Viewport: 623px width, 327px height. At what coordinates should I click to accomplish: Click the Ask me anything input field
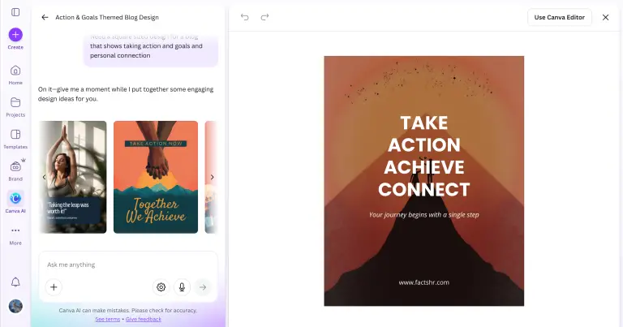(x=122, y=265)
